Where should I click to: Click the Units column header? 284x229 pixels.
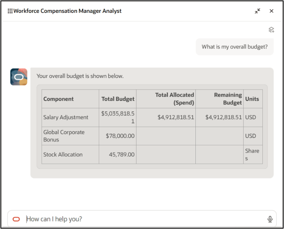coord(252,99)
